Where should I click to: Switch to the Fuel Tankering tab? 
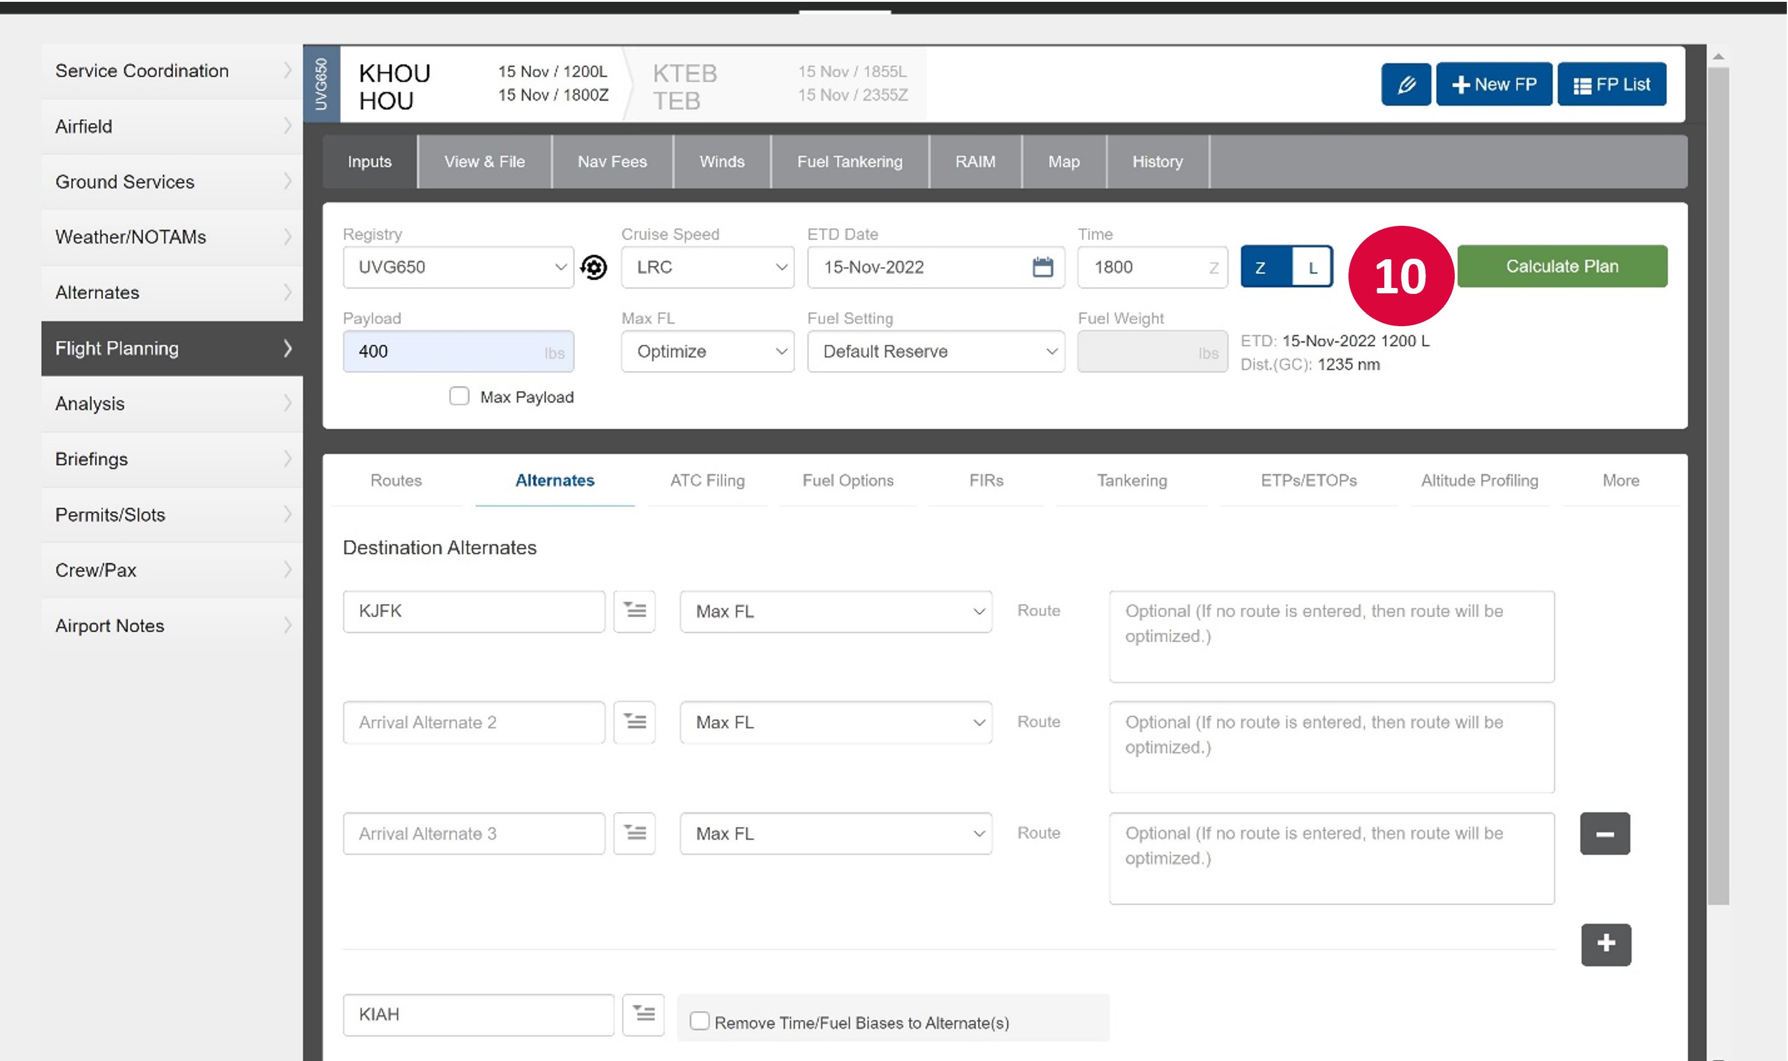[850, 161]
